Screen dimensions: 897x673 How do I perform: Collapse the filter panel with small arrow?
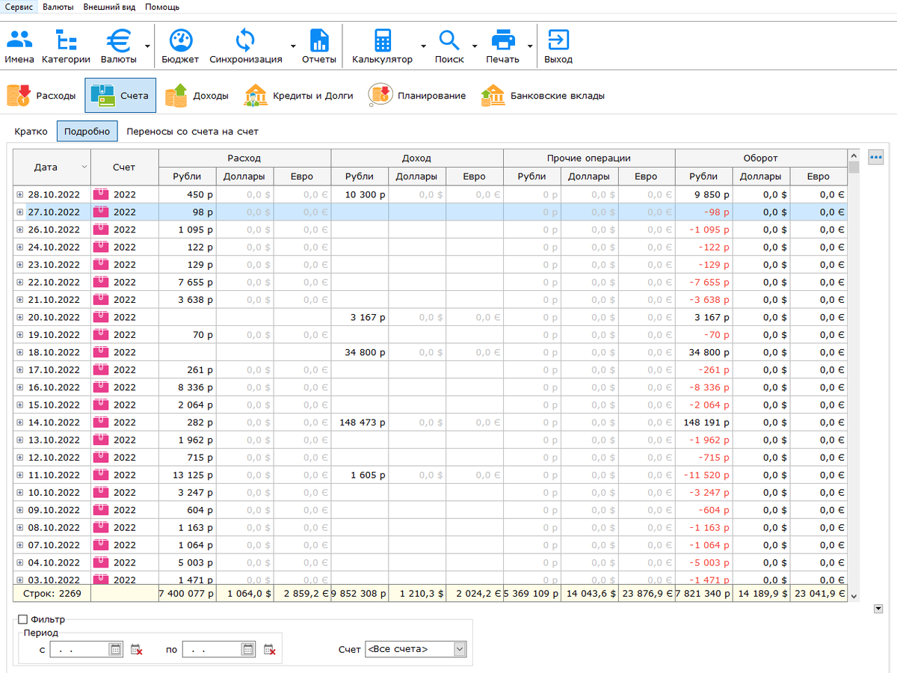(878, 609)
